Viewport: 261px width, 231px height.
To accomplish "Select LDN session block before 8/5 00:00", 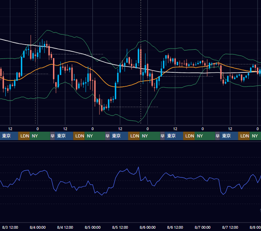I will pyautogui.click(x=79, y=136).
